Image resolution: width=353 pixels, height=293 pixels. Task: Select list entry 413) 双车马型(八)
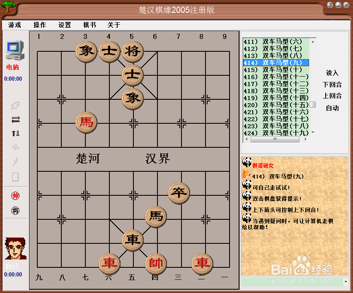click(276, 56)
